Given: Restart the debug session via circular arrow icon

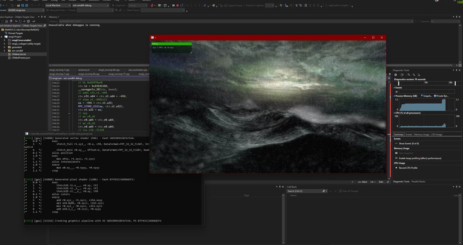Looking at the screenshot, I should pyautogui.click(x=182, y=5).
